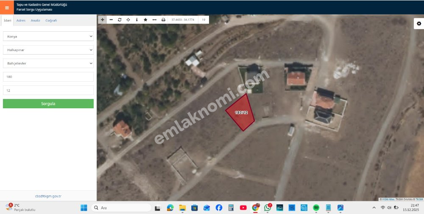
Task: Expand the Konya province dropdown
Action: (x=48, y=36)
